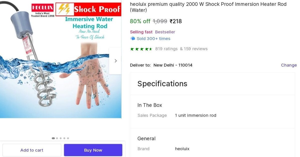Select the last carousel indicator dot

(68, 138)
